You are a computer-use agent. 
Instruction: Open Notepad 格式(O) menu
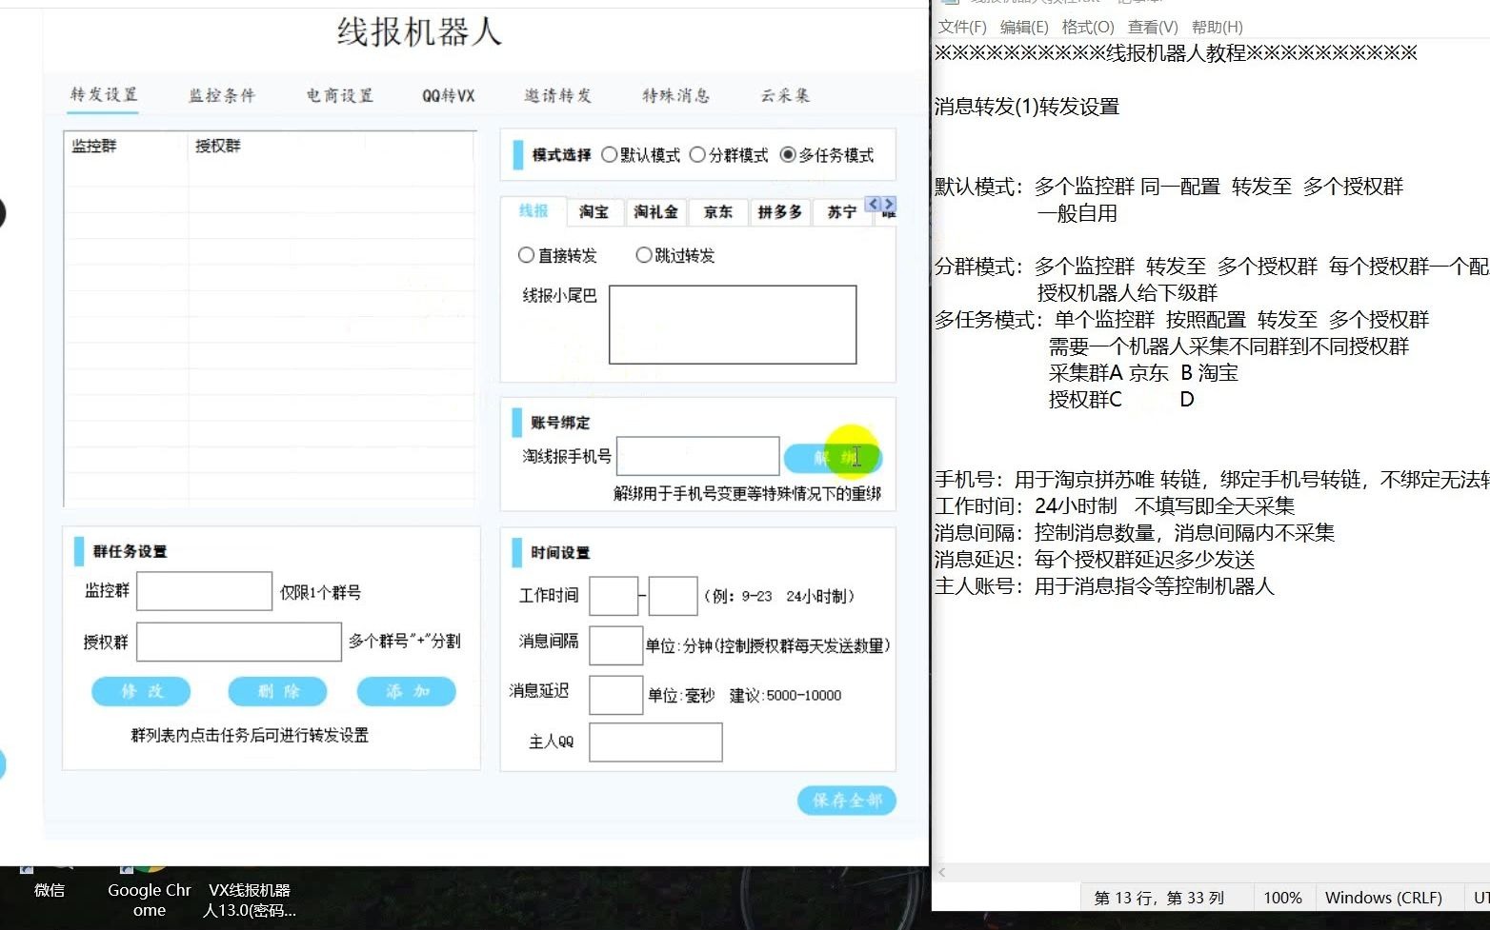[1088, 27]
